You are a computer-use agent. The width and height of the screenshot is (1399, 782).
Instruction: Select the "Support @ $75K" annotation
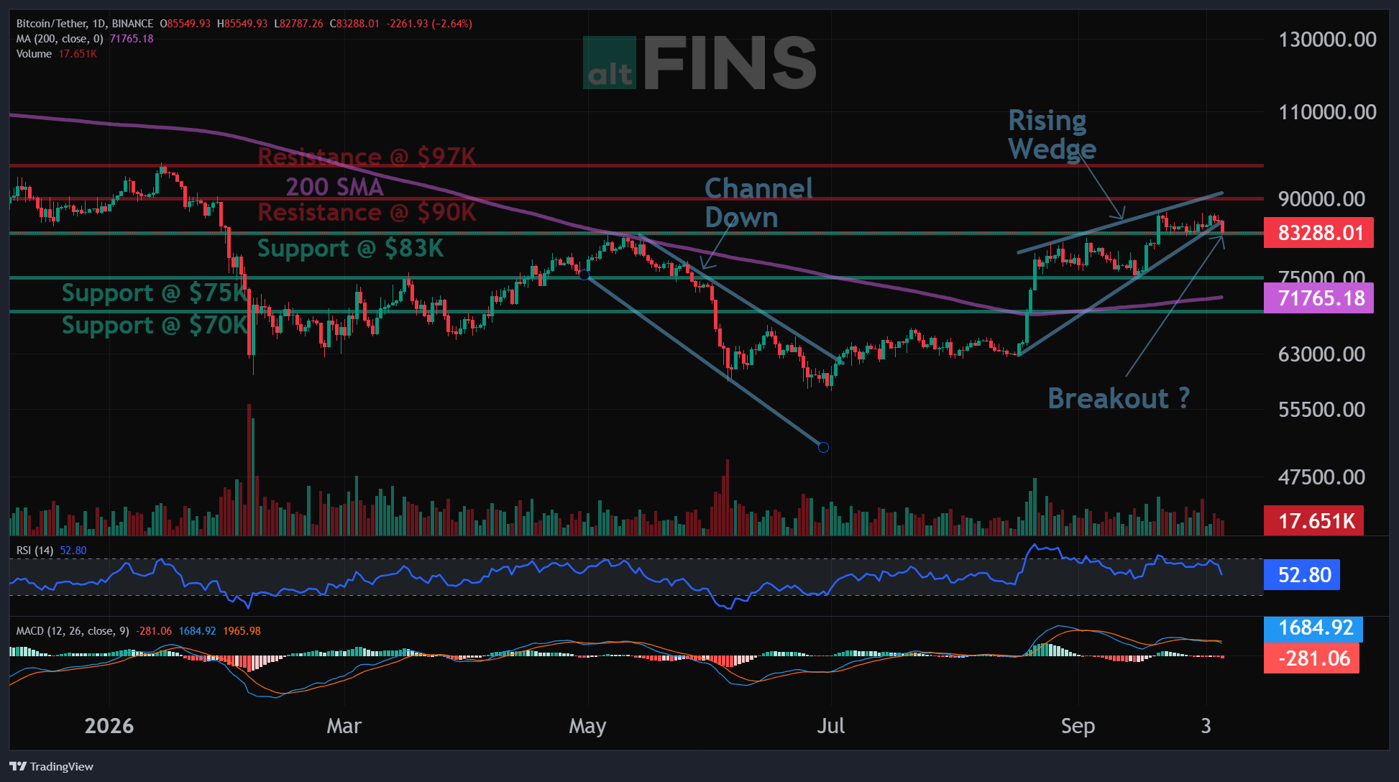(155, 293)
